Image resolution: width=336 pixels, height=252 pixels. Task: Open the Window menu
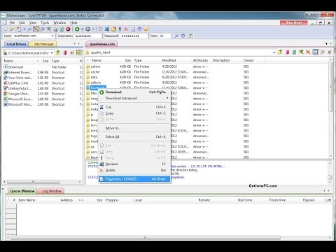coord(59,22)
